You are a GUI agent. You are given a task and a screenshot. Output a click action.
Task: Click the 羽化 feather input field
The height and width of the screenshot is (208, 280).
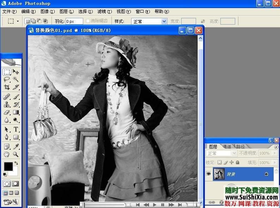(74, 21)
